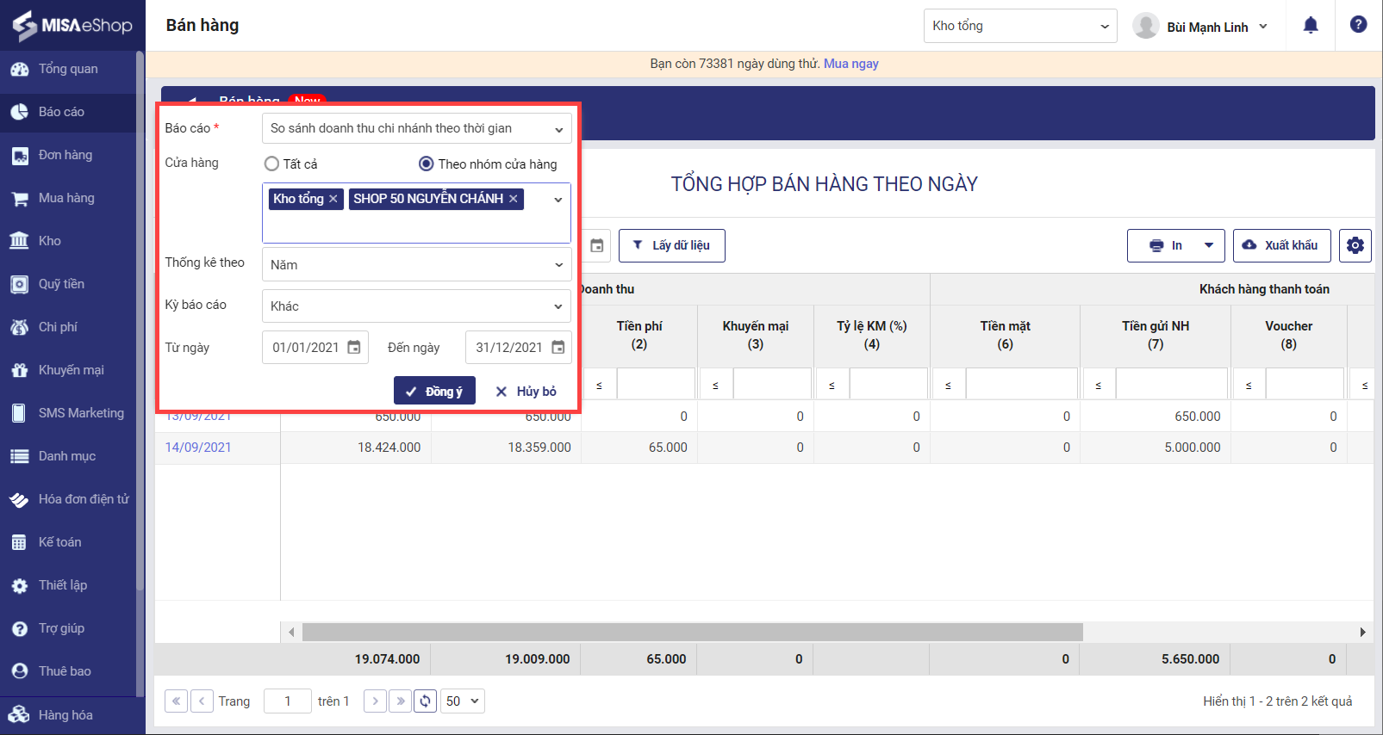Viewport: 1383px width, 735px height.
Task: Follow the Mua ngay link
Action: point(851,64)
